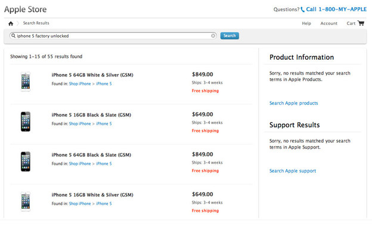Image resolution: width=372 pixels, height=225 pixels.
Task: Open the Help menu link
Action: click(x=306, y=23)
